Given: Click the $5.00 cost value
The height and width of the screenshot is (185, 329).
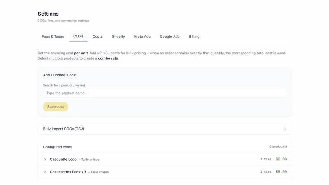Looking at the screenshot, I should coord(281,171).
